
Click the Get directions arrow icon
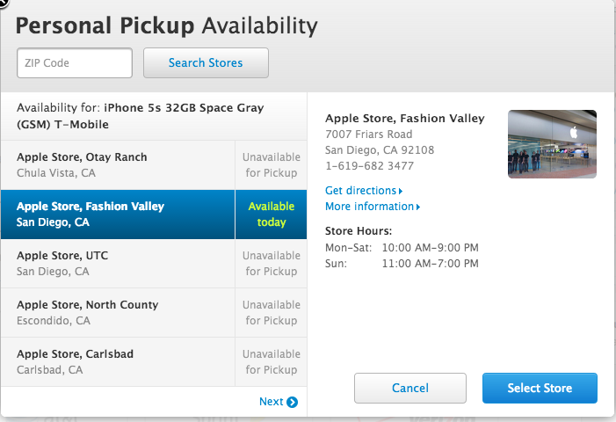coord(401,191)
